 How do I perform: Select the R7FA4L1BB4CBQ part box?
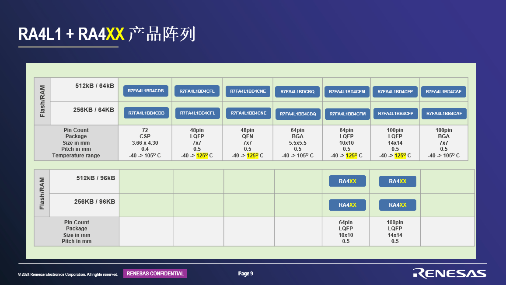(x=298, y=114)
